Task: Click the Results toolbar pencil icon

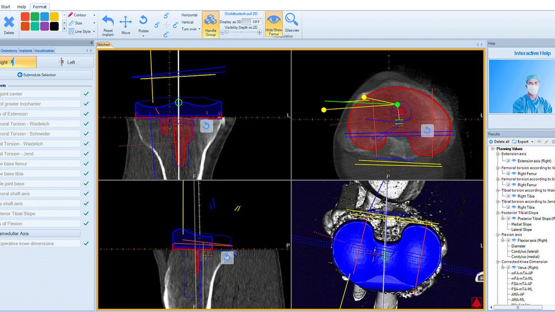Action: pos(546,141)
